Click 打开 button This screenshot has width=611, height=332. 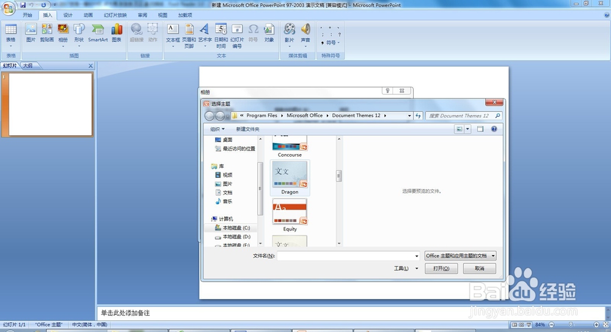[x=441, y=268]
